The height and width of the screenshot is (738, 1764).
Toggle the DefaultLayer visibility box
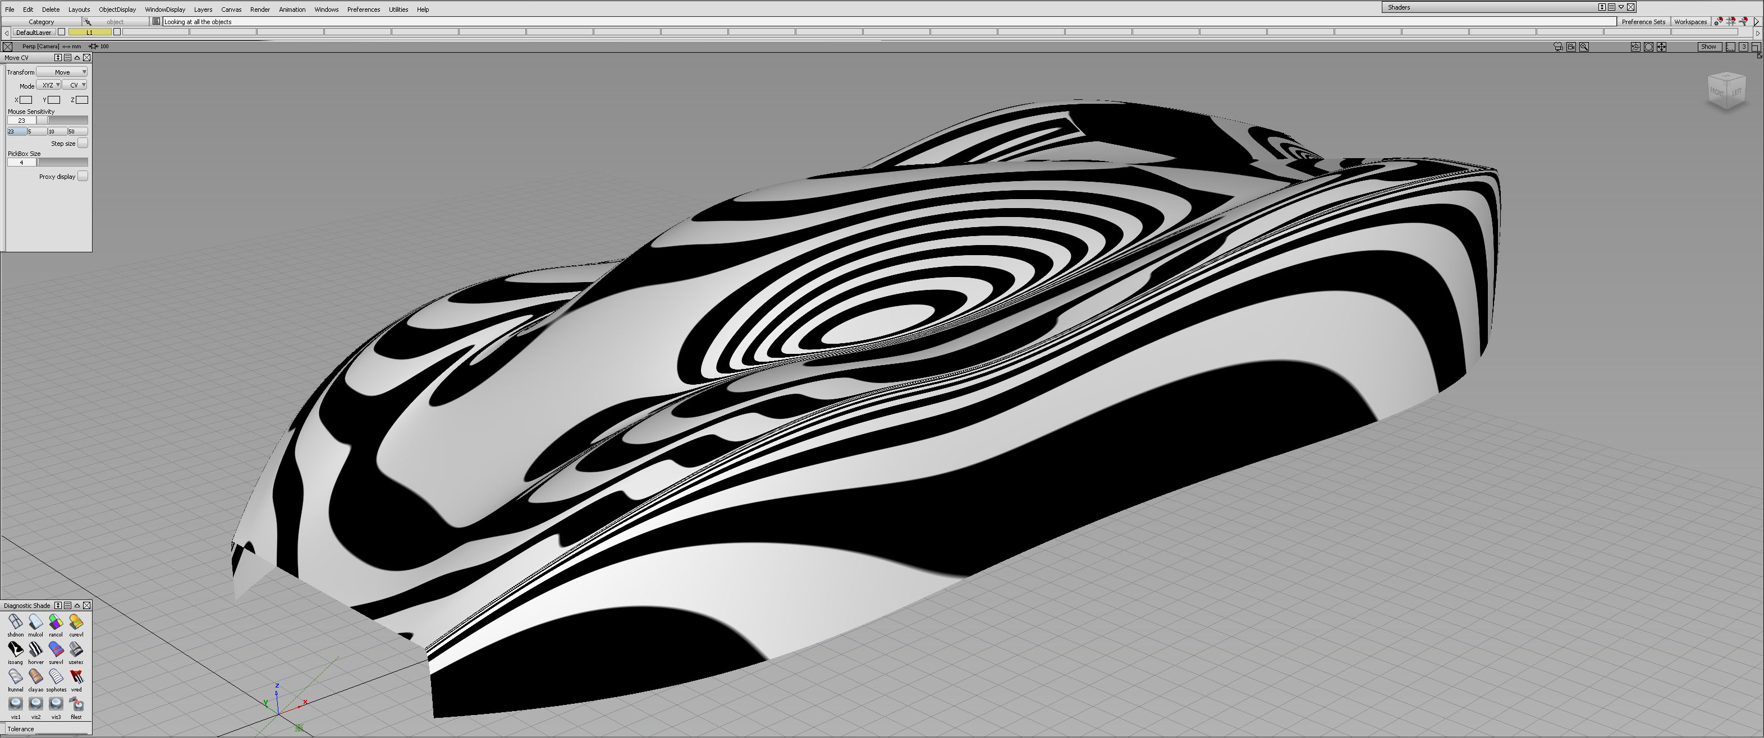click(62, 32)
